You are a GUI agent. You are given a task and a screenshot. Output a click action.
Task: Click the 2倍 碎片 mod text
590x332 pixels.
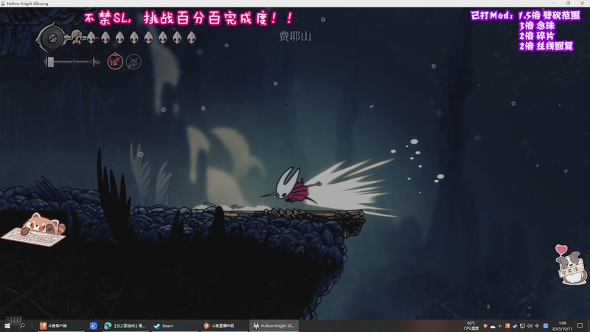[x=537, y=35]
